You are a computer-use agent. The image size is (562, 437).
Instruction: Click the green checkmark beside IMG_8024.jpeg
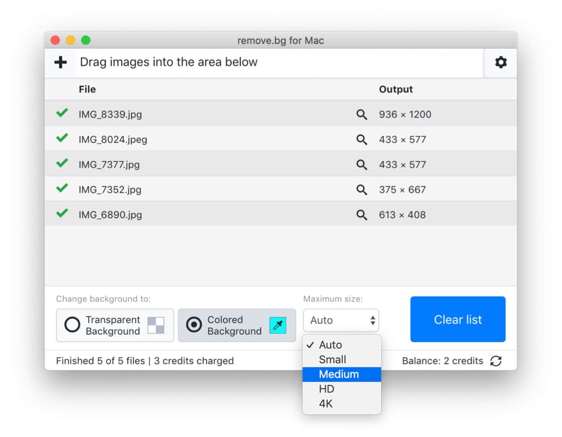[x=62, y=138]
